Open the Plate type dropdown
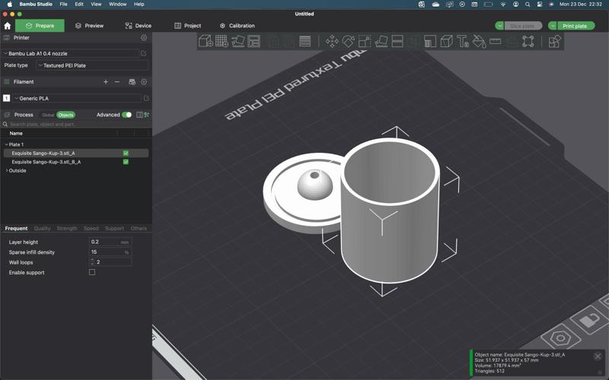The width and height of the screenshot is (609, 380). pos(91,65)
